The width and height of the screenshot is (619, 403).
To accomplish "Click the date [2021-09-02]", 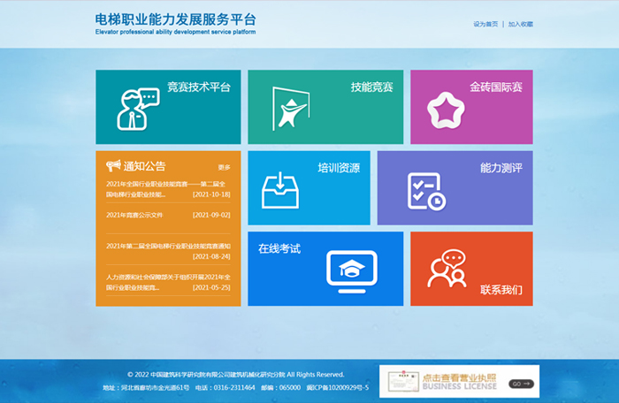I will [x=211, y=215].
